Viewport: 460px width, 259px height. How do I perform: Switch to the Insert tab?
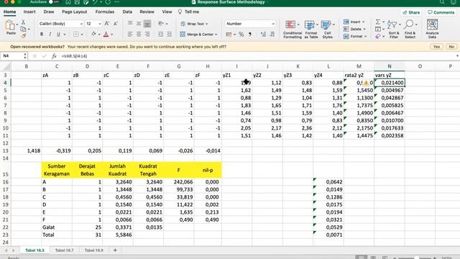pyautogui.click(x=29, y=12)
